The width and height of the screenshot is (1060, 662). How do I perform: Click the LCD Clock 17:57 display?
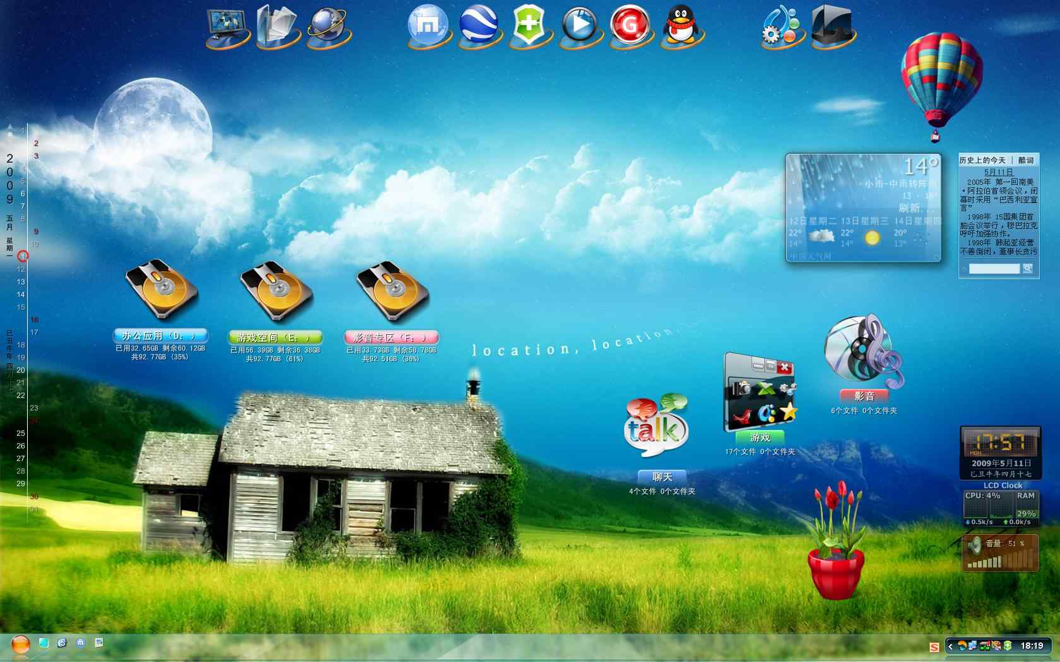coord(1000,443)
